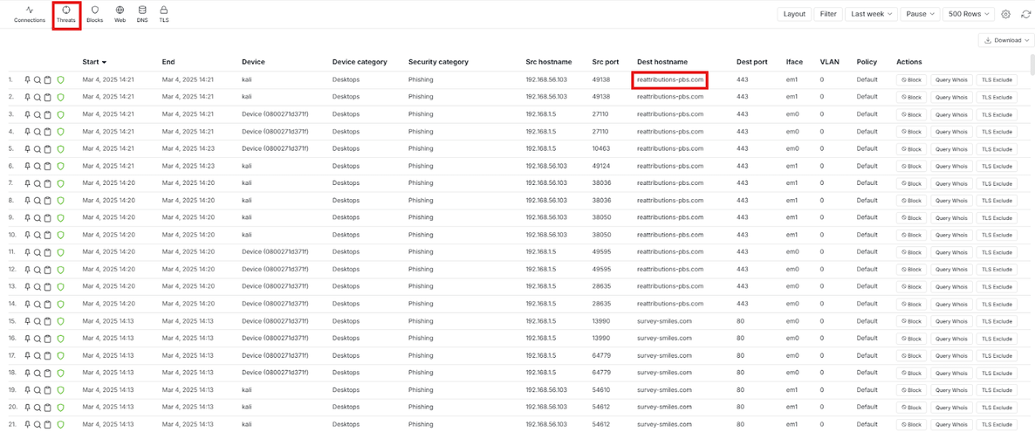The width and height of the screenshot is (1035, 432).
Task: Click Query Whois in row 21
Action: [x=951, y=424]
